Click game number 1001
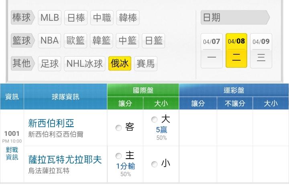The height and width of the screenshot is (189, 289). point(12,133)
